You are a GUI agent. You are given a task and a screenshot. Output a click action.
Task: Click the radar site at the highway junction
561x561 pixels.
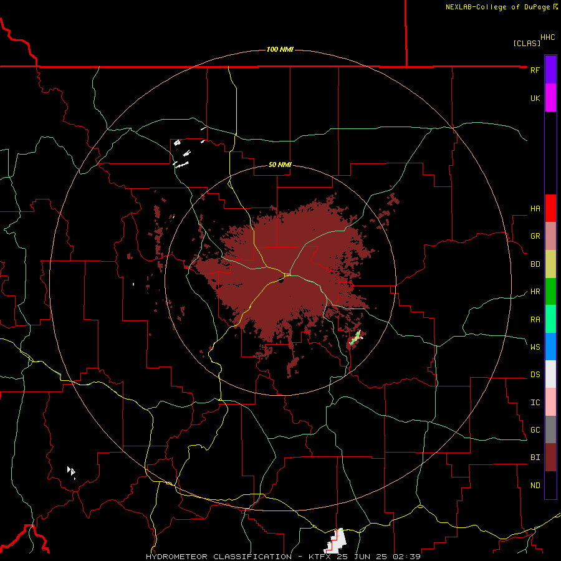tap(287, 275)
